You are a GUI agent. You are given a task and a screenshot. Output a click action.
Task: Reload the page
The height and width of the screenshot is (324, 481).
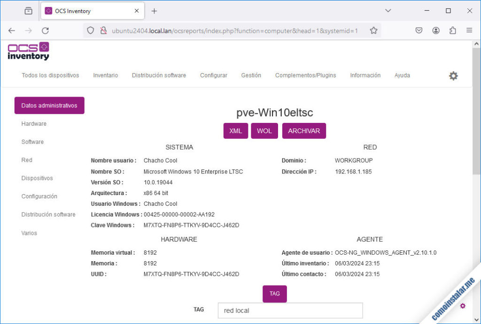[45, 30]
